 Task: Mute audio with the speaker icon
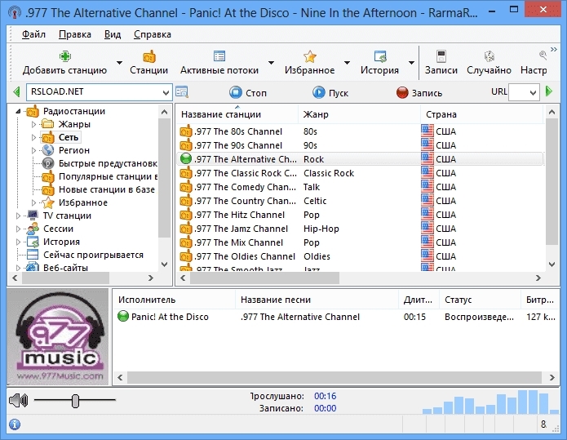[x=19, y=400]
